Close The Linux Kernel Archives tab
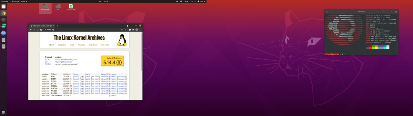 53,26
